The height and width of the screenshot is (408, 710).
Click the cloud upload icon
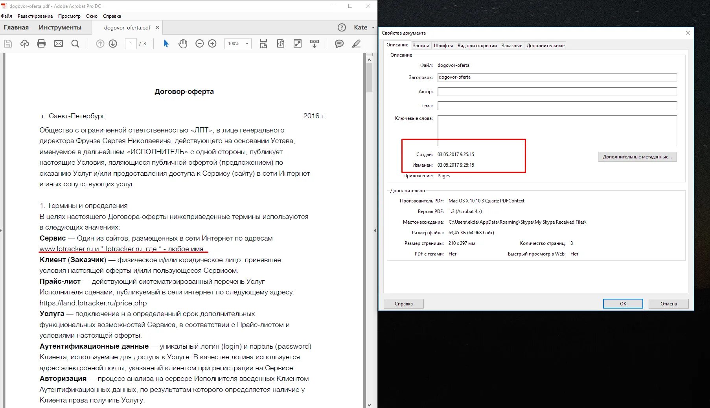(x=25, y=44)
